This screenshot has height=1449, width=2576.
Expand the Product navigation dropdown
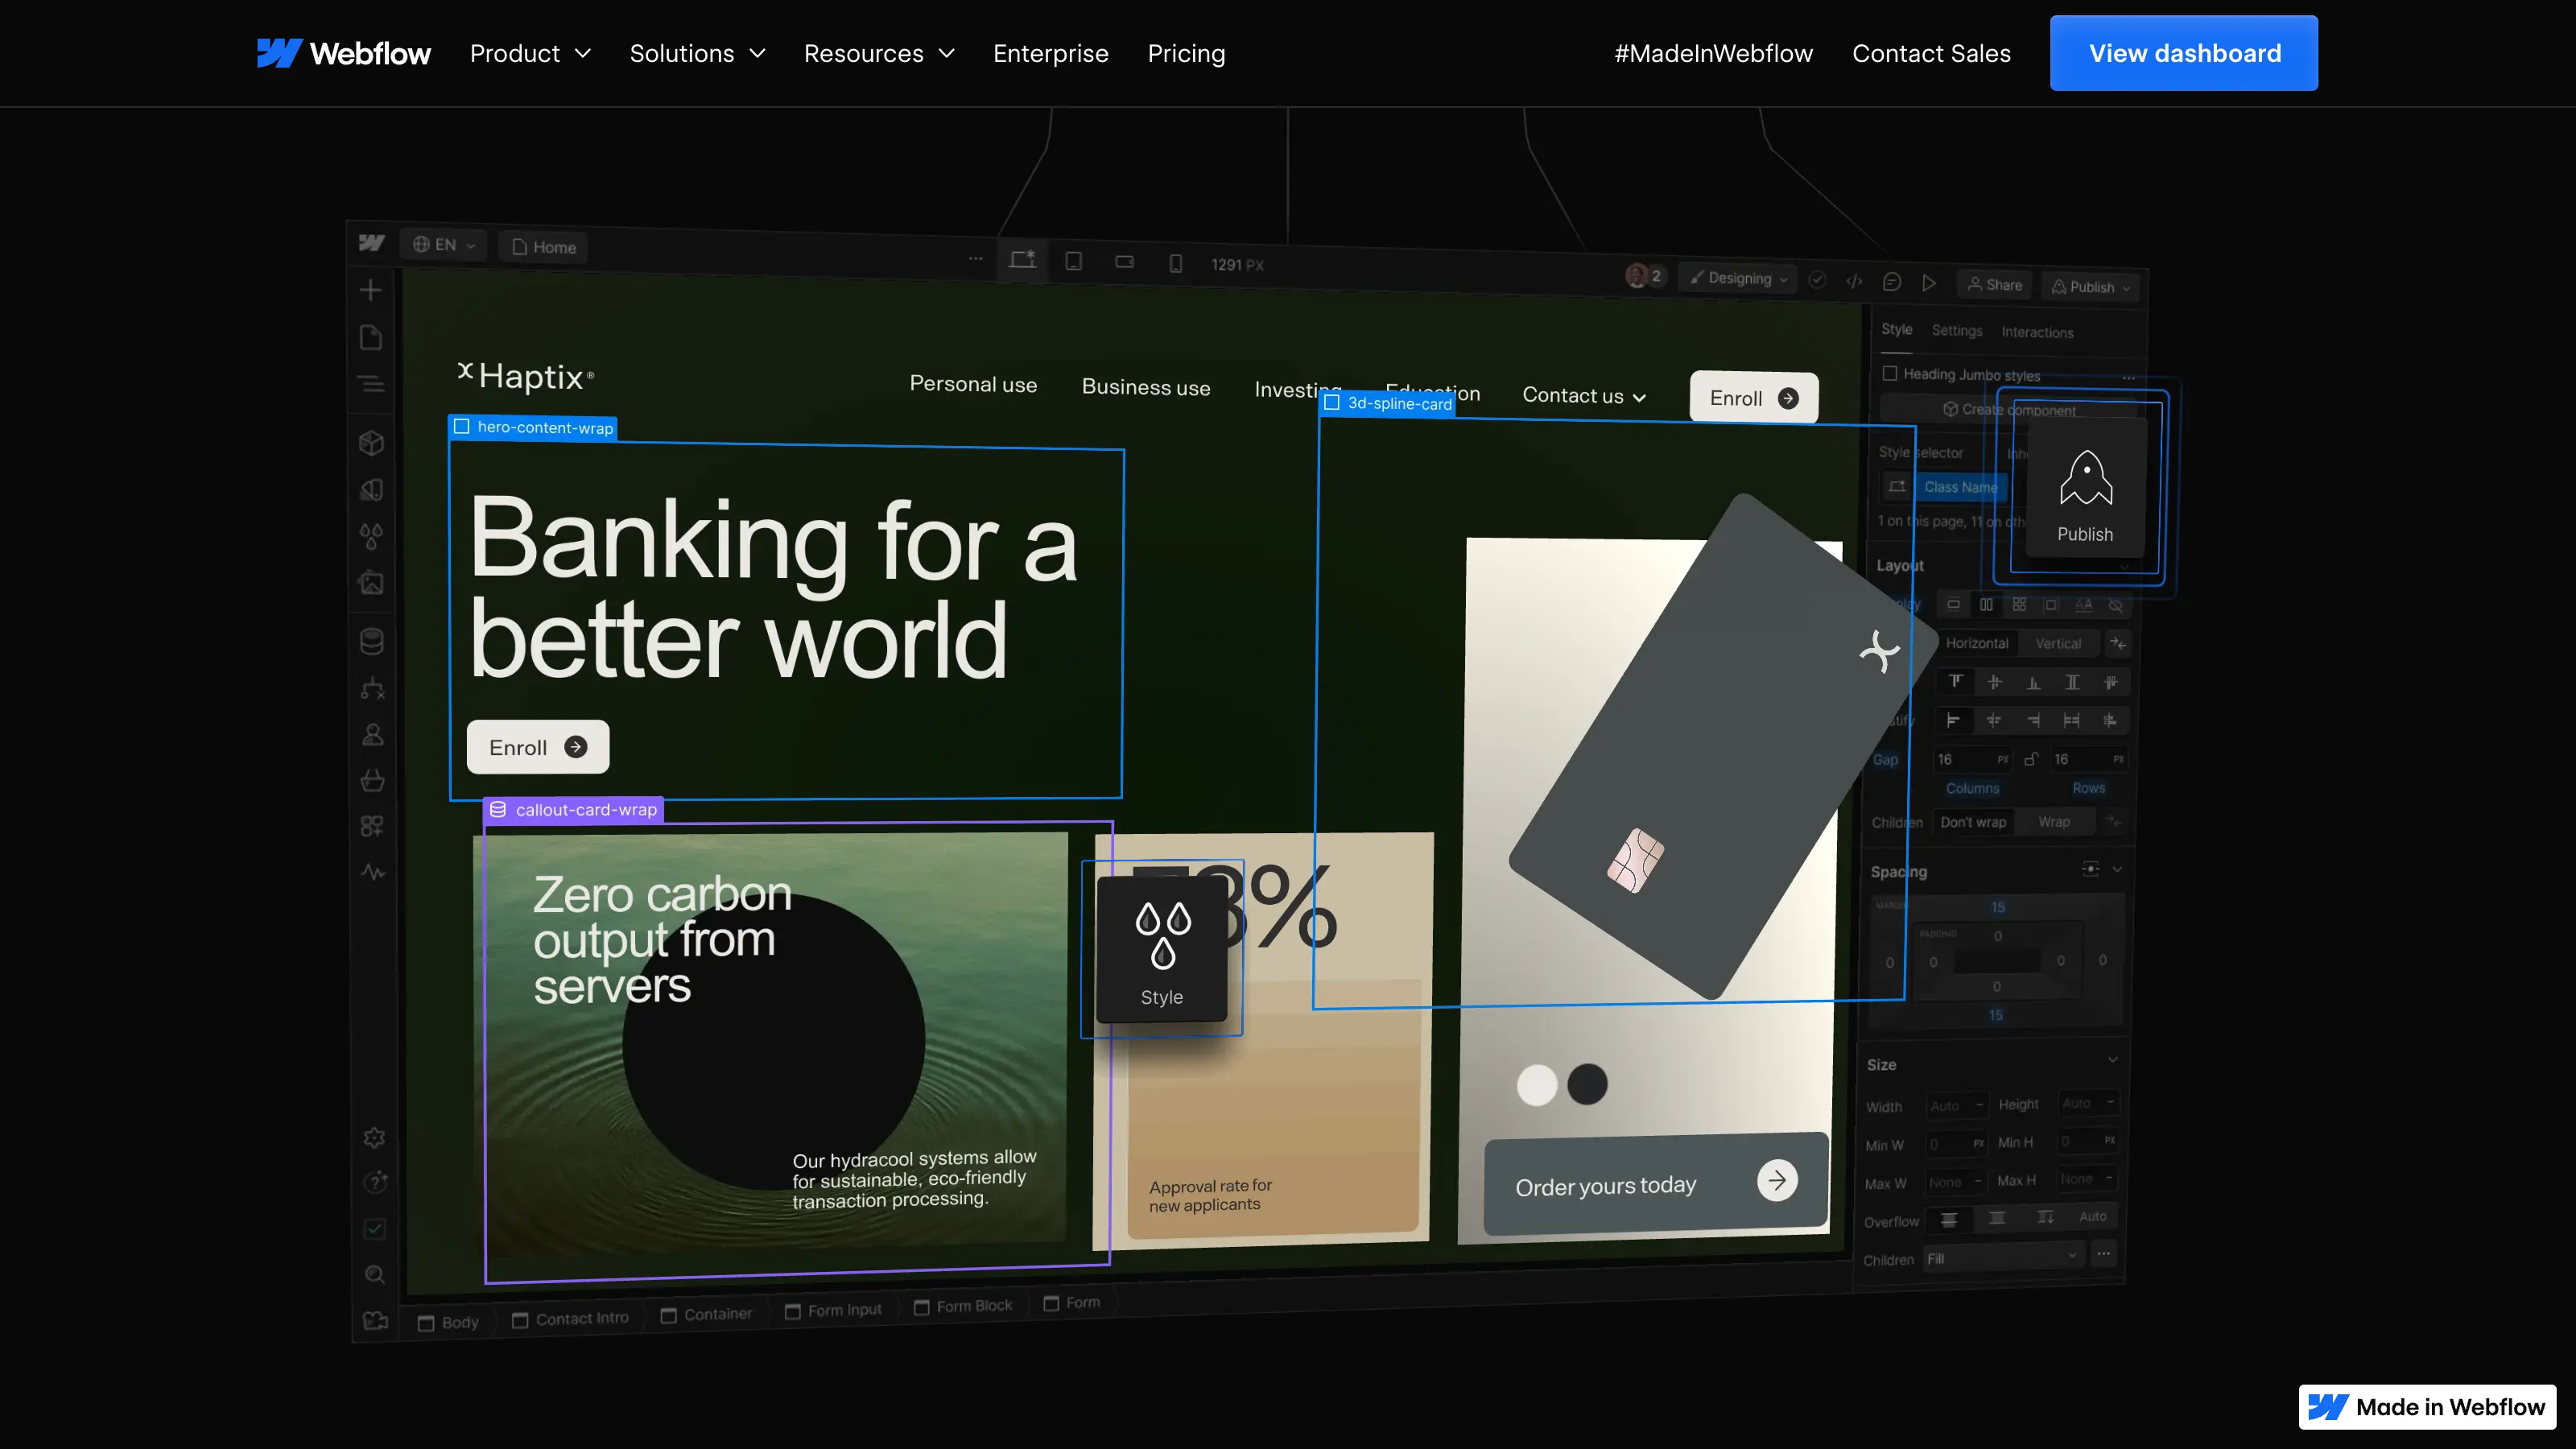pyautogui.click(x=530, y=53)
